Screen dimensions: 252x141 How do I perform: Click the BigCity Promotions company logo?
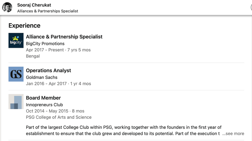point(16,41)
